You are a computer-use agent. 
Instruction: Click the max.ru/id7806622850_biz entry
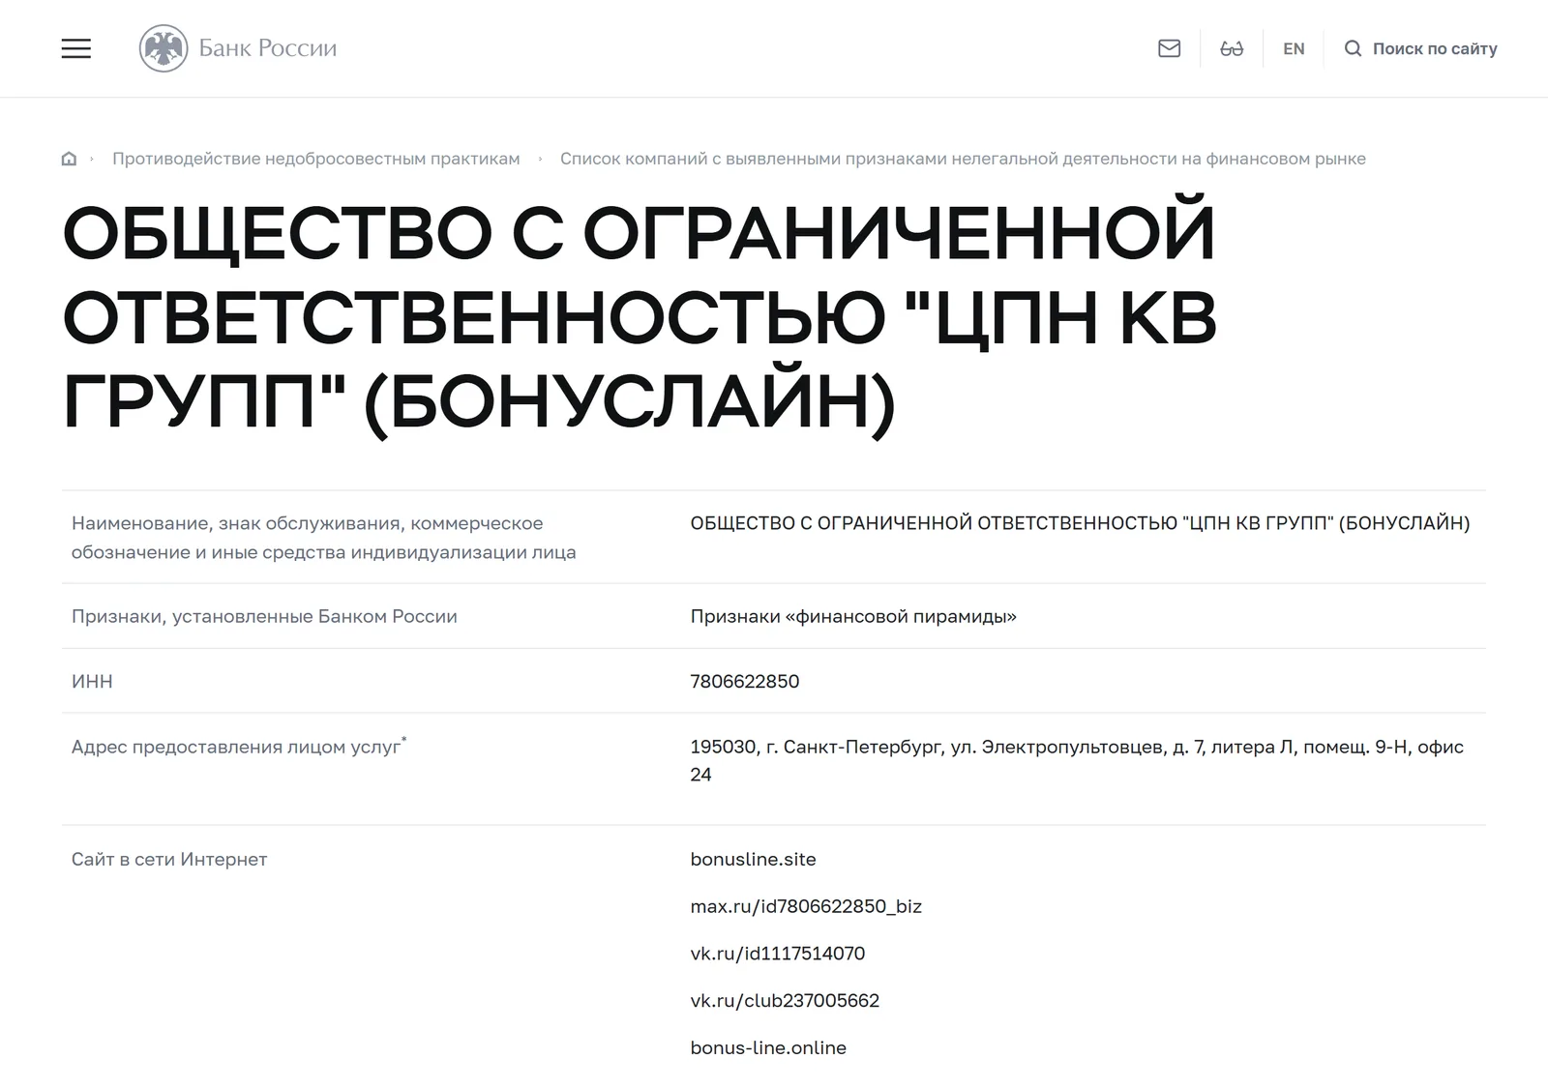(x=806, y=906)
